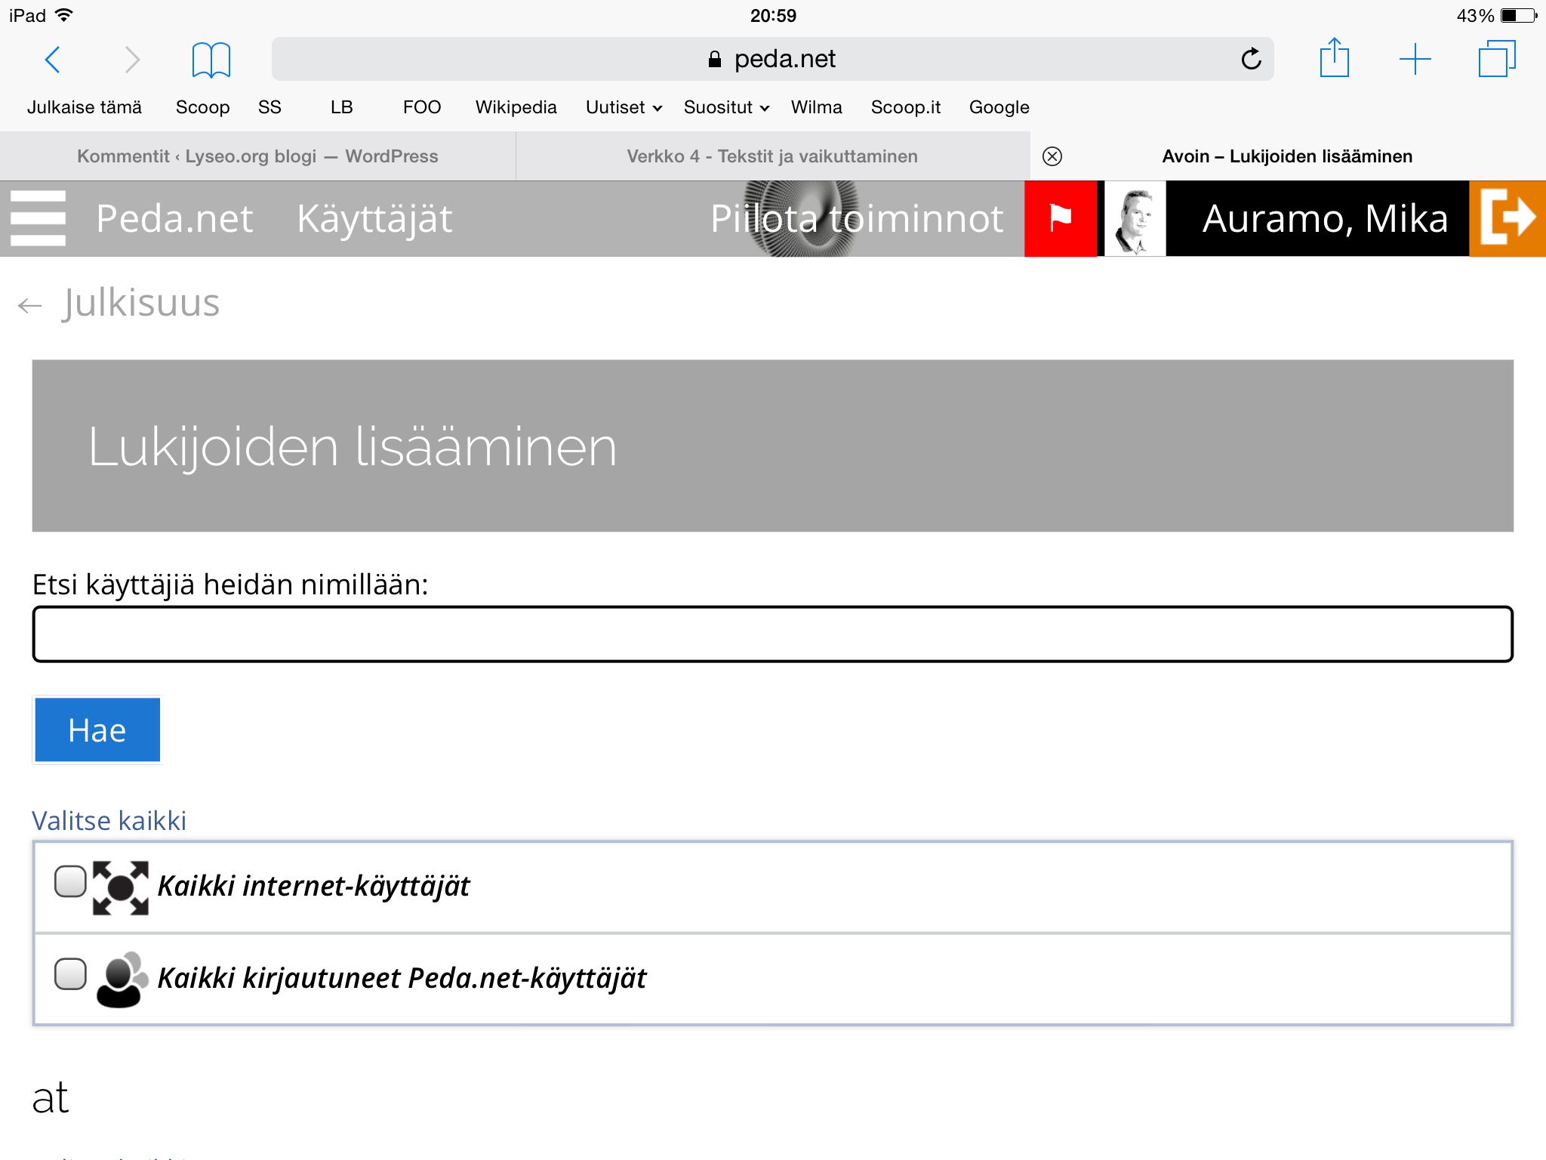
Task: Click the red flag icon
Action: point(1060,218)
